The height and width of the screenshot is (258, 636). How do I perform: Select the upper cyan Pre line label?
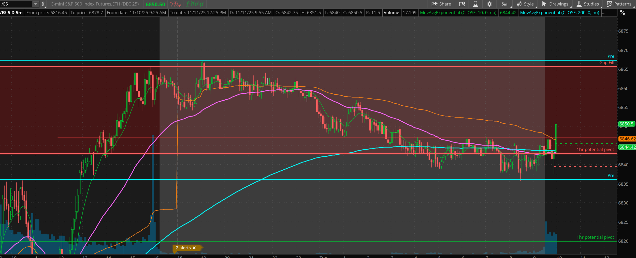(611, 56)
